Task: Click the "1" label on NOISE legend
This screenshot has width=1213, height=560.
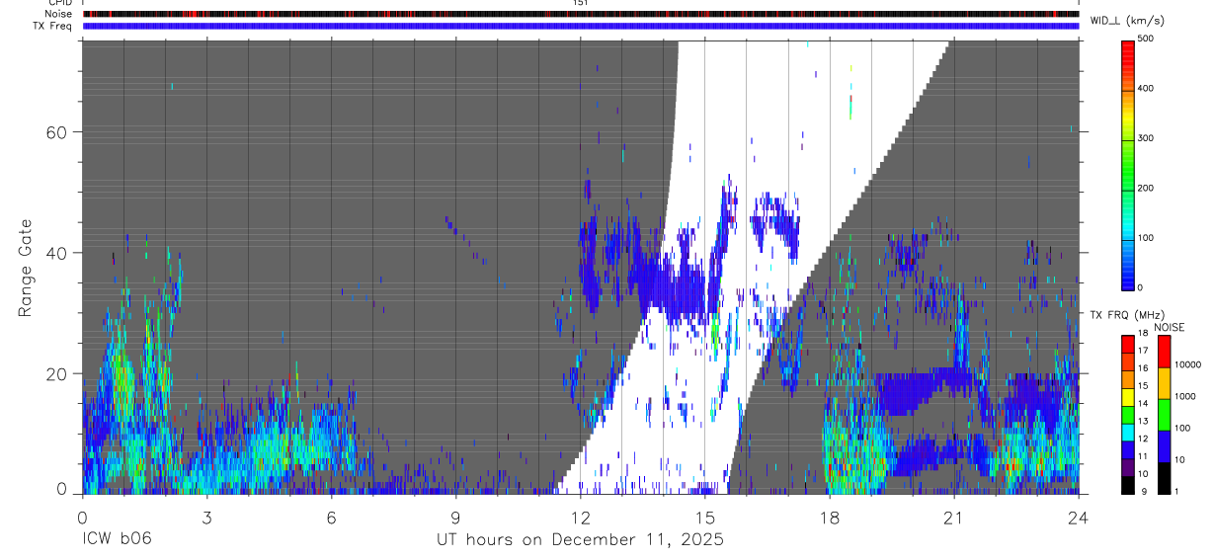Action: 1177,492
